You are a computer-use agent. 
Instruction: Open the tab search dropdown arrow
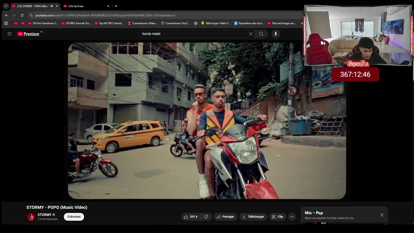pyautogui.click(x=6, y=6)
